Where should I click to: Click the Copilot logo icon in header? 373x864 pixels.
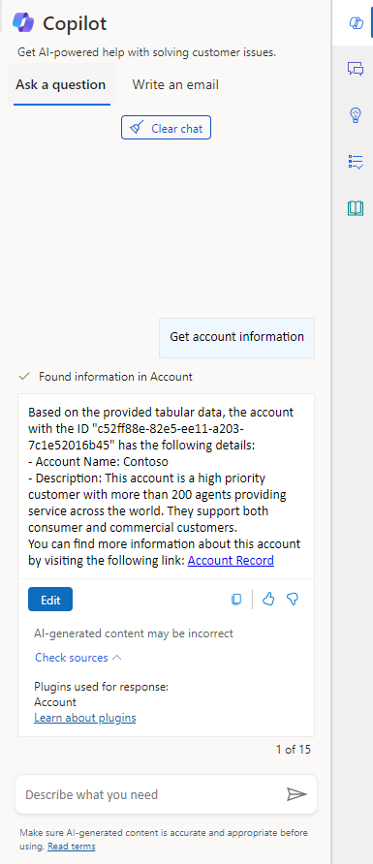click(x=23, y=22)
